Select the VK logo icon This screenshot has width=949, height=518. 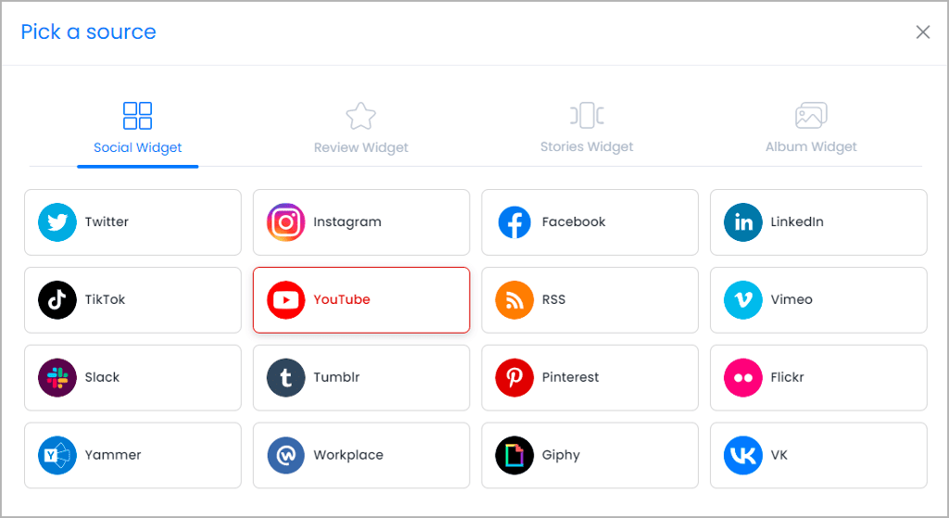pos(742,455)
